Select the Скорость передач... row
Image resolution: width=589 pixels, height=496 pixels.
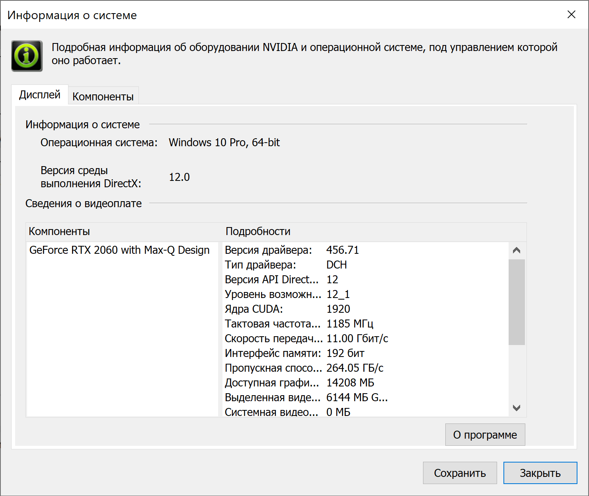coord(365,339)
